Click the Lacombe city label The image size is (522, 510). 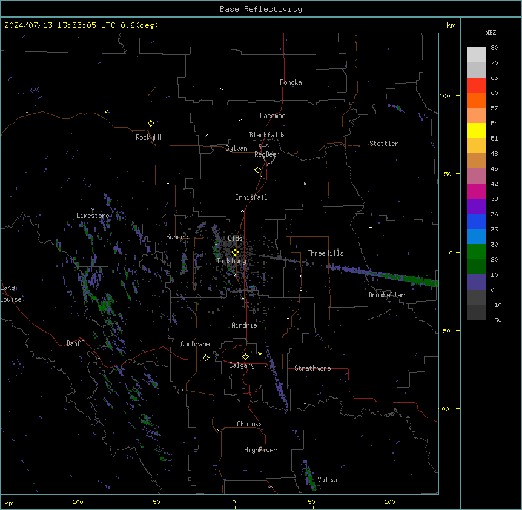273,116
